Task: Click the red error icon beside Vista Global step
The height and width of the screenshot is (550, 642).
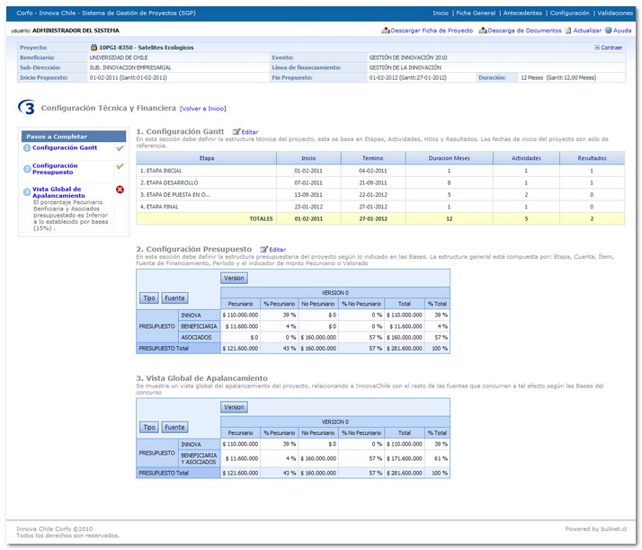Action: (x=120, y=190)
